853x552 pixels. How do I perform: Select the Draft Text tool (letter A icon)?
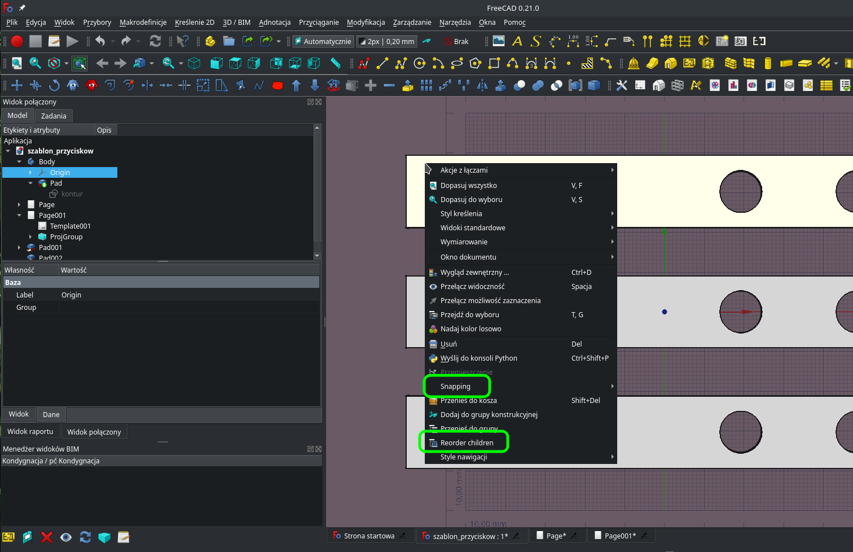point(517,41)
